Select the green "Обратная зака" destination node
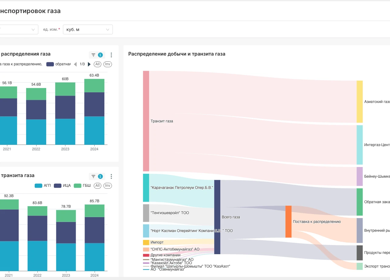The image size is (390, 280). (x=360, y=202)
